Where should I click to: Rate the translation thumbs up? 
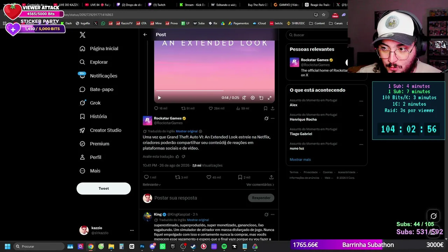coord(177,157)
